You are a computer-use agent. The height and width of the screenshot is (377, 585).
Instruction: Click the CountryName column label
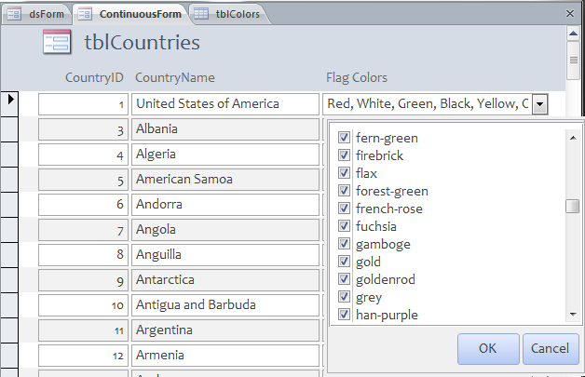click(x=175, y=77)
